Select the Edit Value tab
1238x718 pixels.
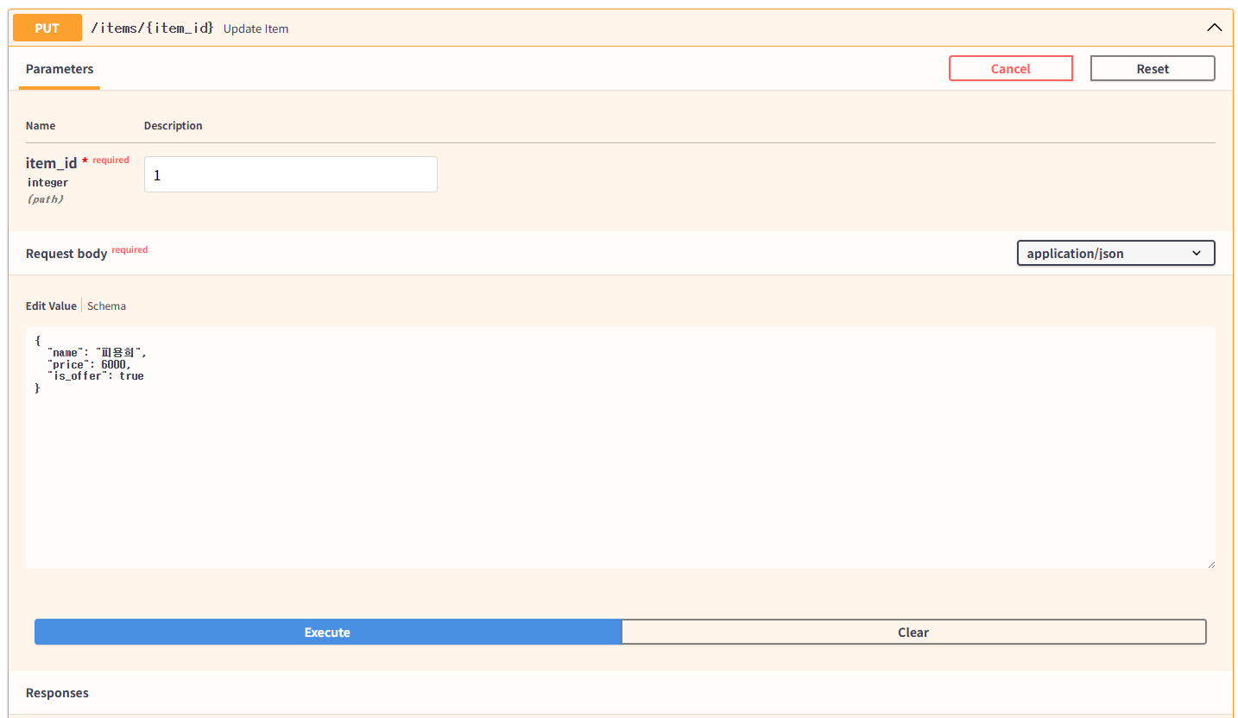coord(51,305)
